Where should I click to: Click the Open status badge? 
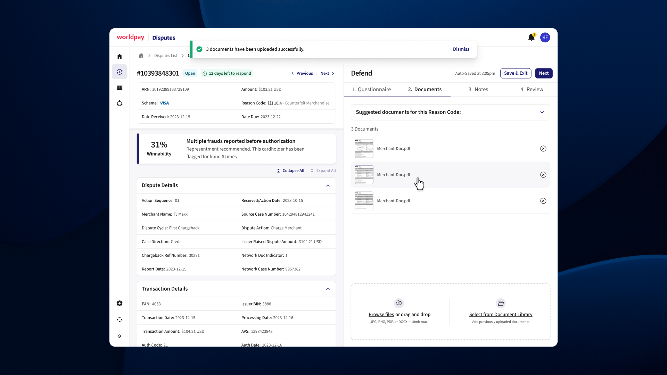coord(190,73)
